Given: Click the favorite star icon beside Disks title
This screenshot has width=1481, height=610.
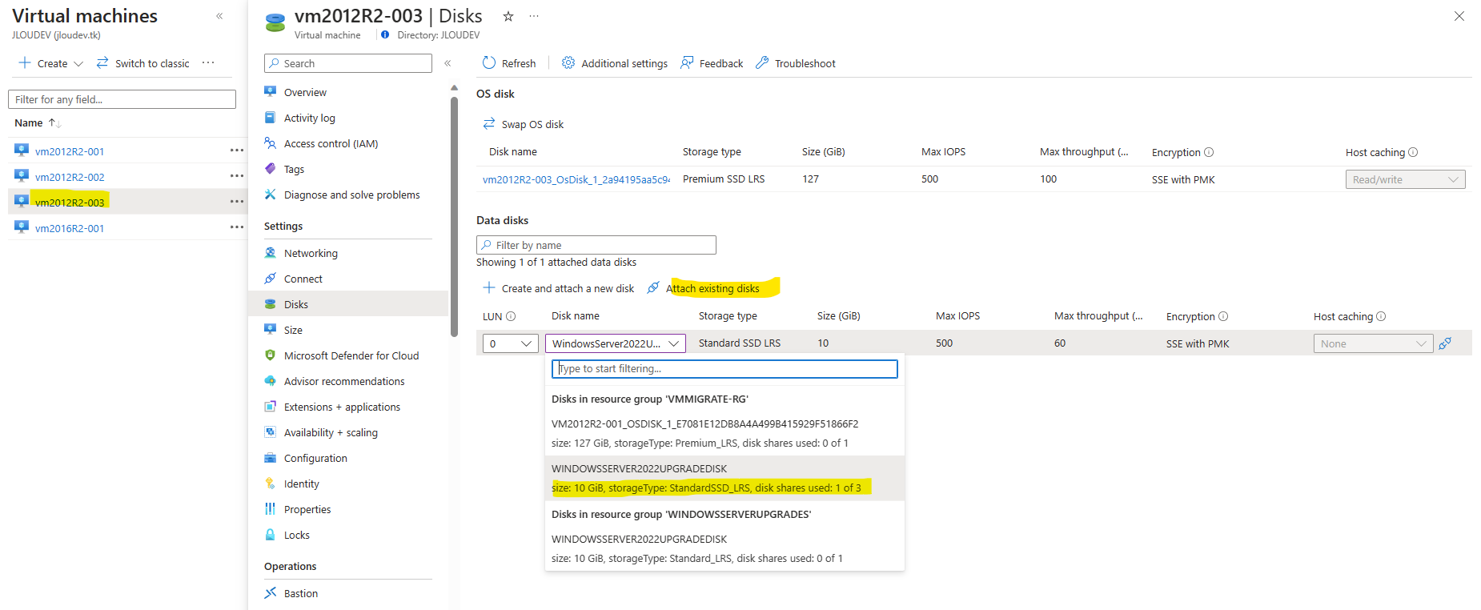Looking at the screenshot, I should (508, 16).
